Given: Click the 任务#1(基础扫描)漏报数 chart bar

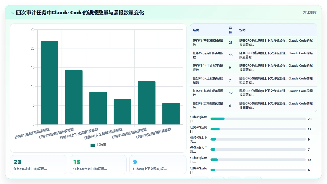Looking at the screenshot, I should click(147, 103).
